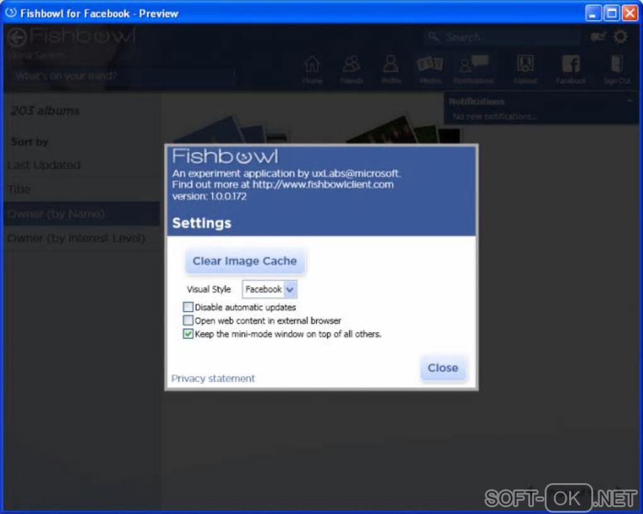Click the Fishbowl app icon in title bar
The height and width of the screenshot is (514, 643).
pos(11,13)
